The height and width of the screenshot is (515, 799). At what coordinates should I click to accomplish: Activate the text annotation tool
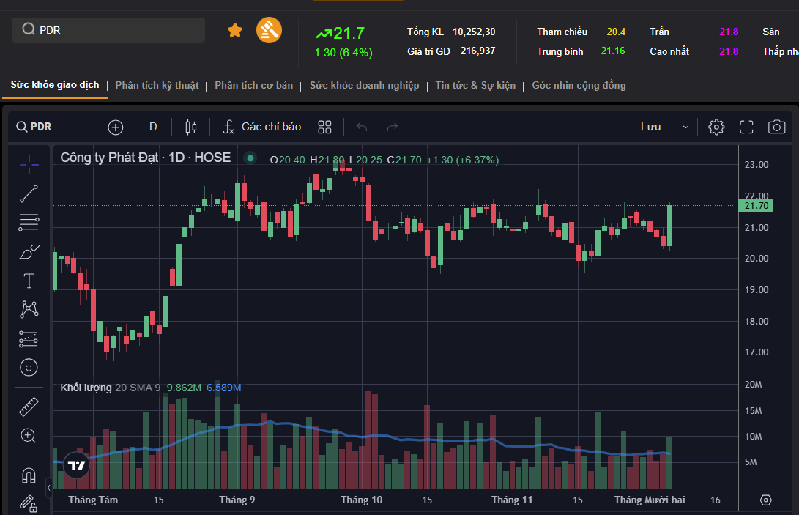pos(29,281)
